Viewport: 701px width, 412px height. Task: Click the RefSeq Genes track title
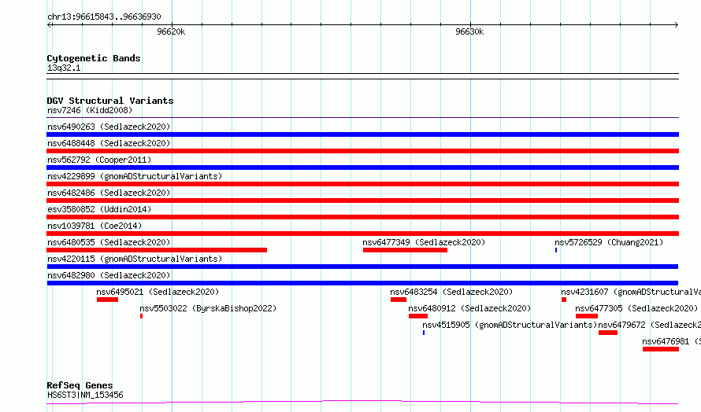click(80, 385)
